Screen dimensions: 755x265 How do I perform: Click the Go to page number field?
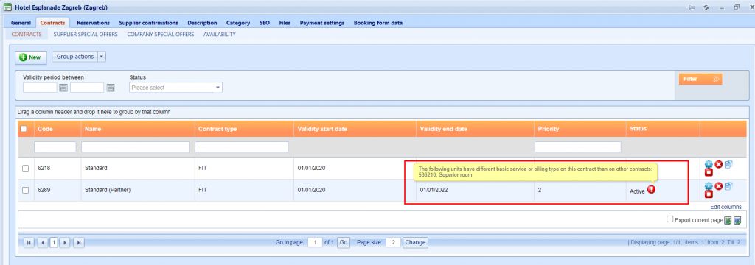(316, 242)
